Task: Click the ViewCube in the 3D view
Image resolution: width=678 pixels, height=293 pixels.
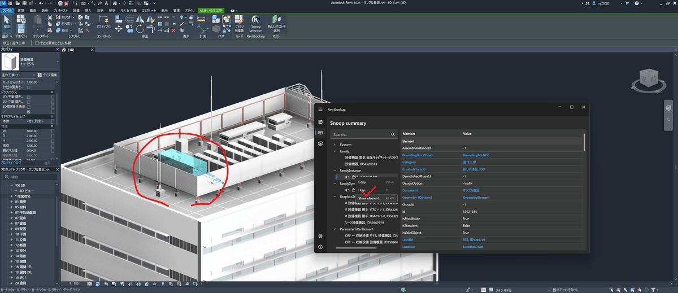Action: [x=647, y=78]
